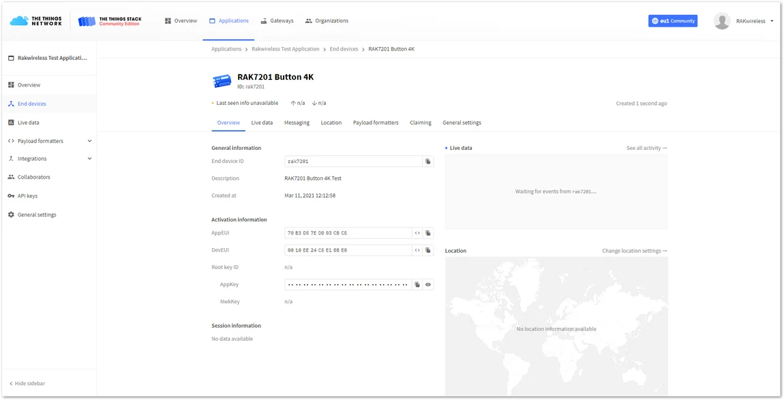The height and width of the screenshot is (400, 784).
Task: Switch to the Claiming tab
Action: tap(421, 123)
